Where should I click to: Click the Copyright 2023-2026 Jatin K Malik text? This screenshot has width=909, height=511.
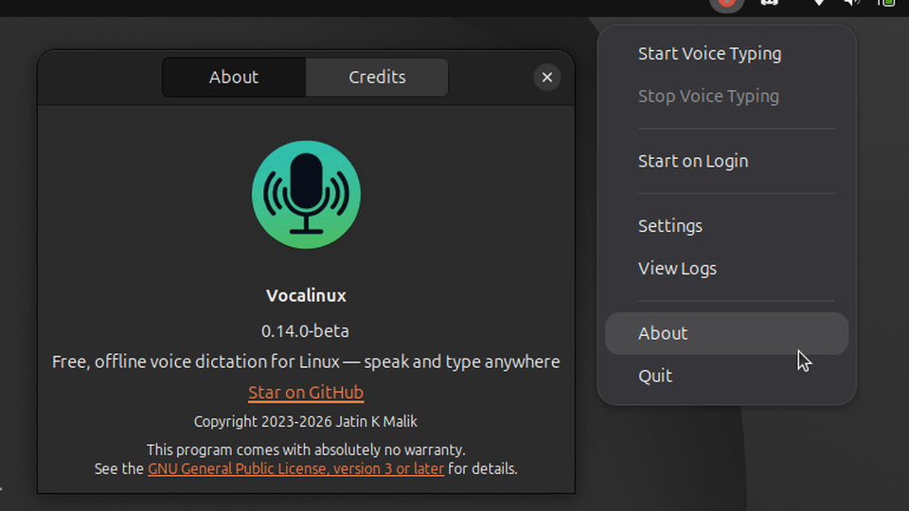306,421
